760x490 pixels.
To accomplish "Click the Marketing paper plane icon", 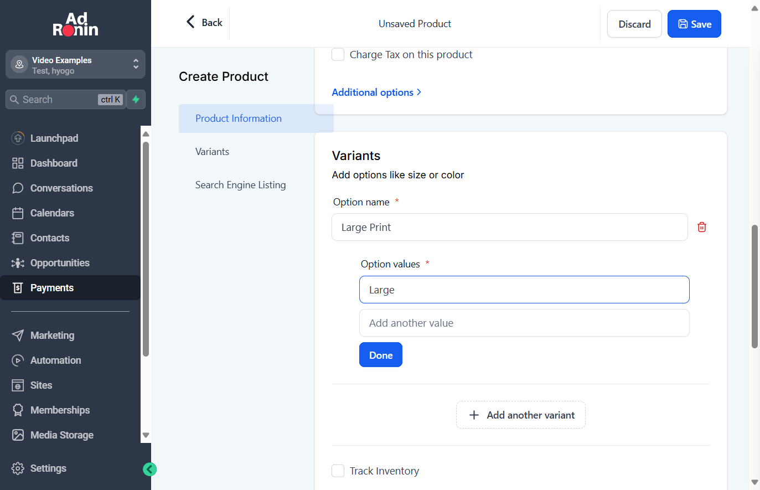I will pyautogui.click(x=18, y=335).
